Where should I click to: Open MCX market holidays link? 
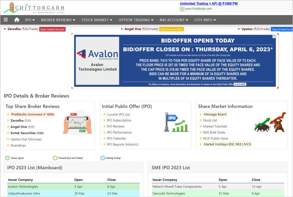(x=248, y=144)
